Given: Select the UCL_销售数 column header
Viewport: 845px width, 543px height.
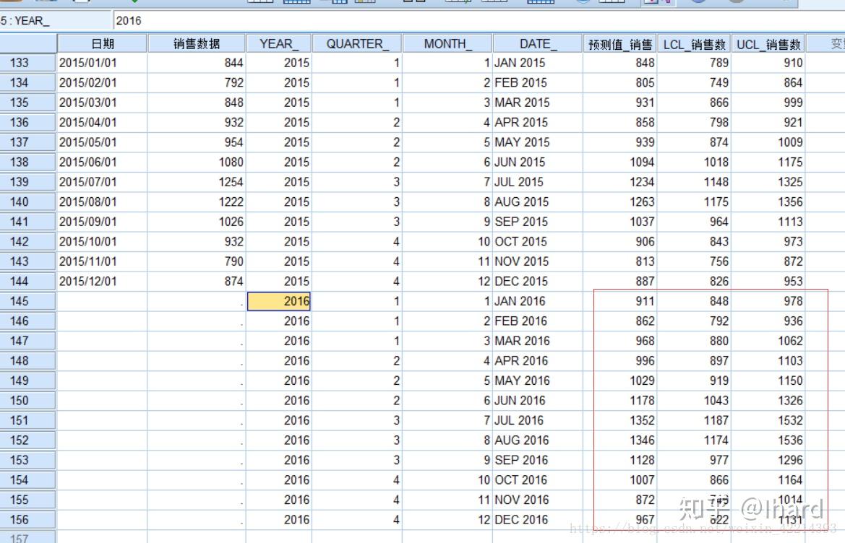Looking at the screenshot, I should (768, 43).
